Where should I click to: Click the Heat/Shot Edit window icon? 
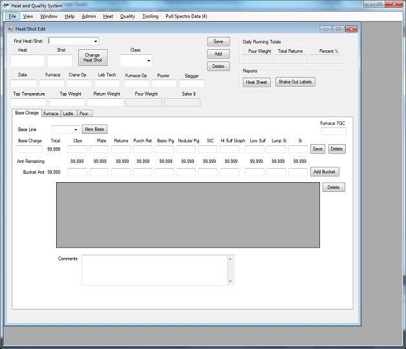pos(10,29)
